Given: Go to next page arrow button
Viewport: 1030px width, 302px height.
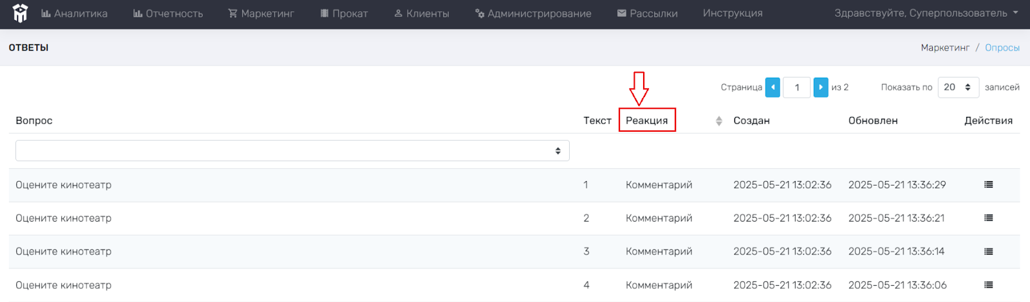Looking at the screenshot, I should pos(821,87).
